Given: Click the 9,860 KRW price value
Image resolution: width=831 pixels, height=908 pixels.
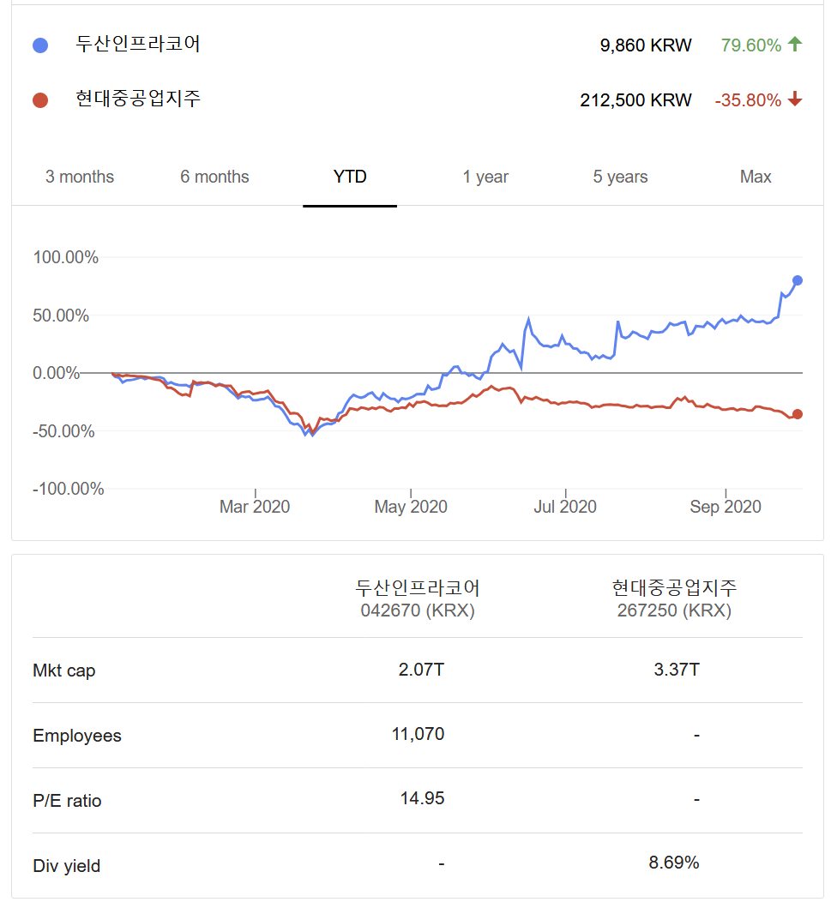Looking at the screenshot, I should click(646, 45).
